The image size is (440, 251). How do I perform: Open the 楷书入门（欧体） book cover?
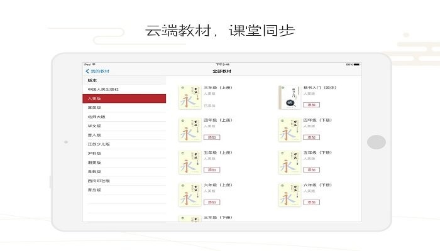pyautogui.click(x=289, y=97)
